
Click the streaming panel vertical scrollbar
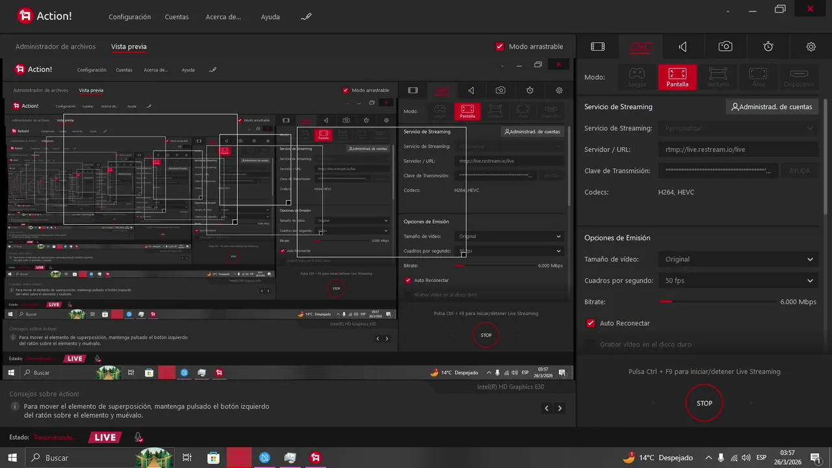click(x=826, y=156)
